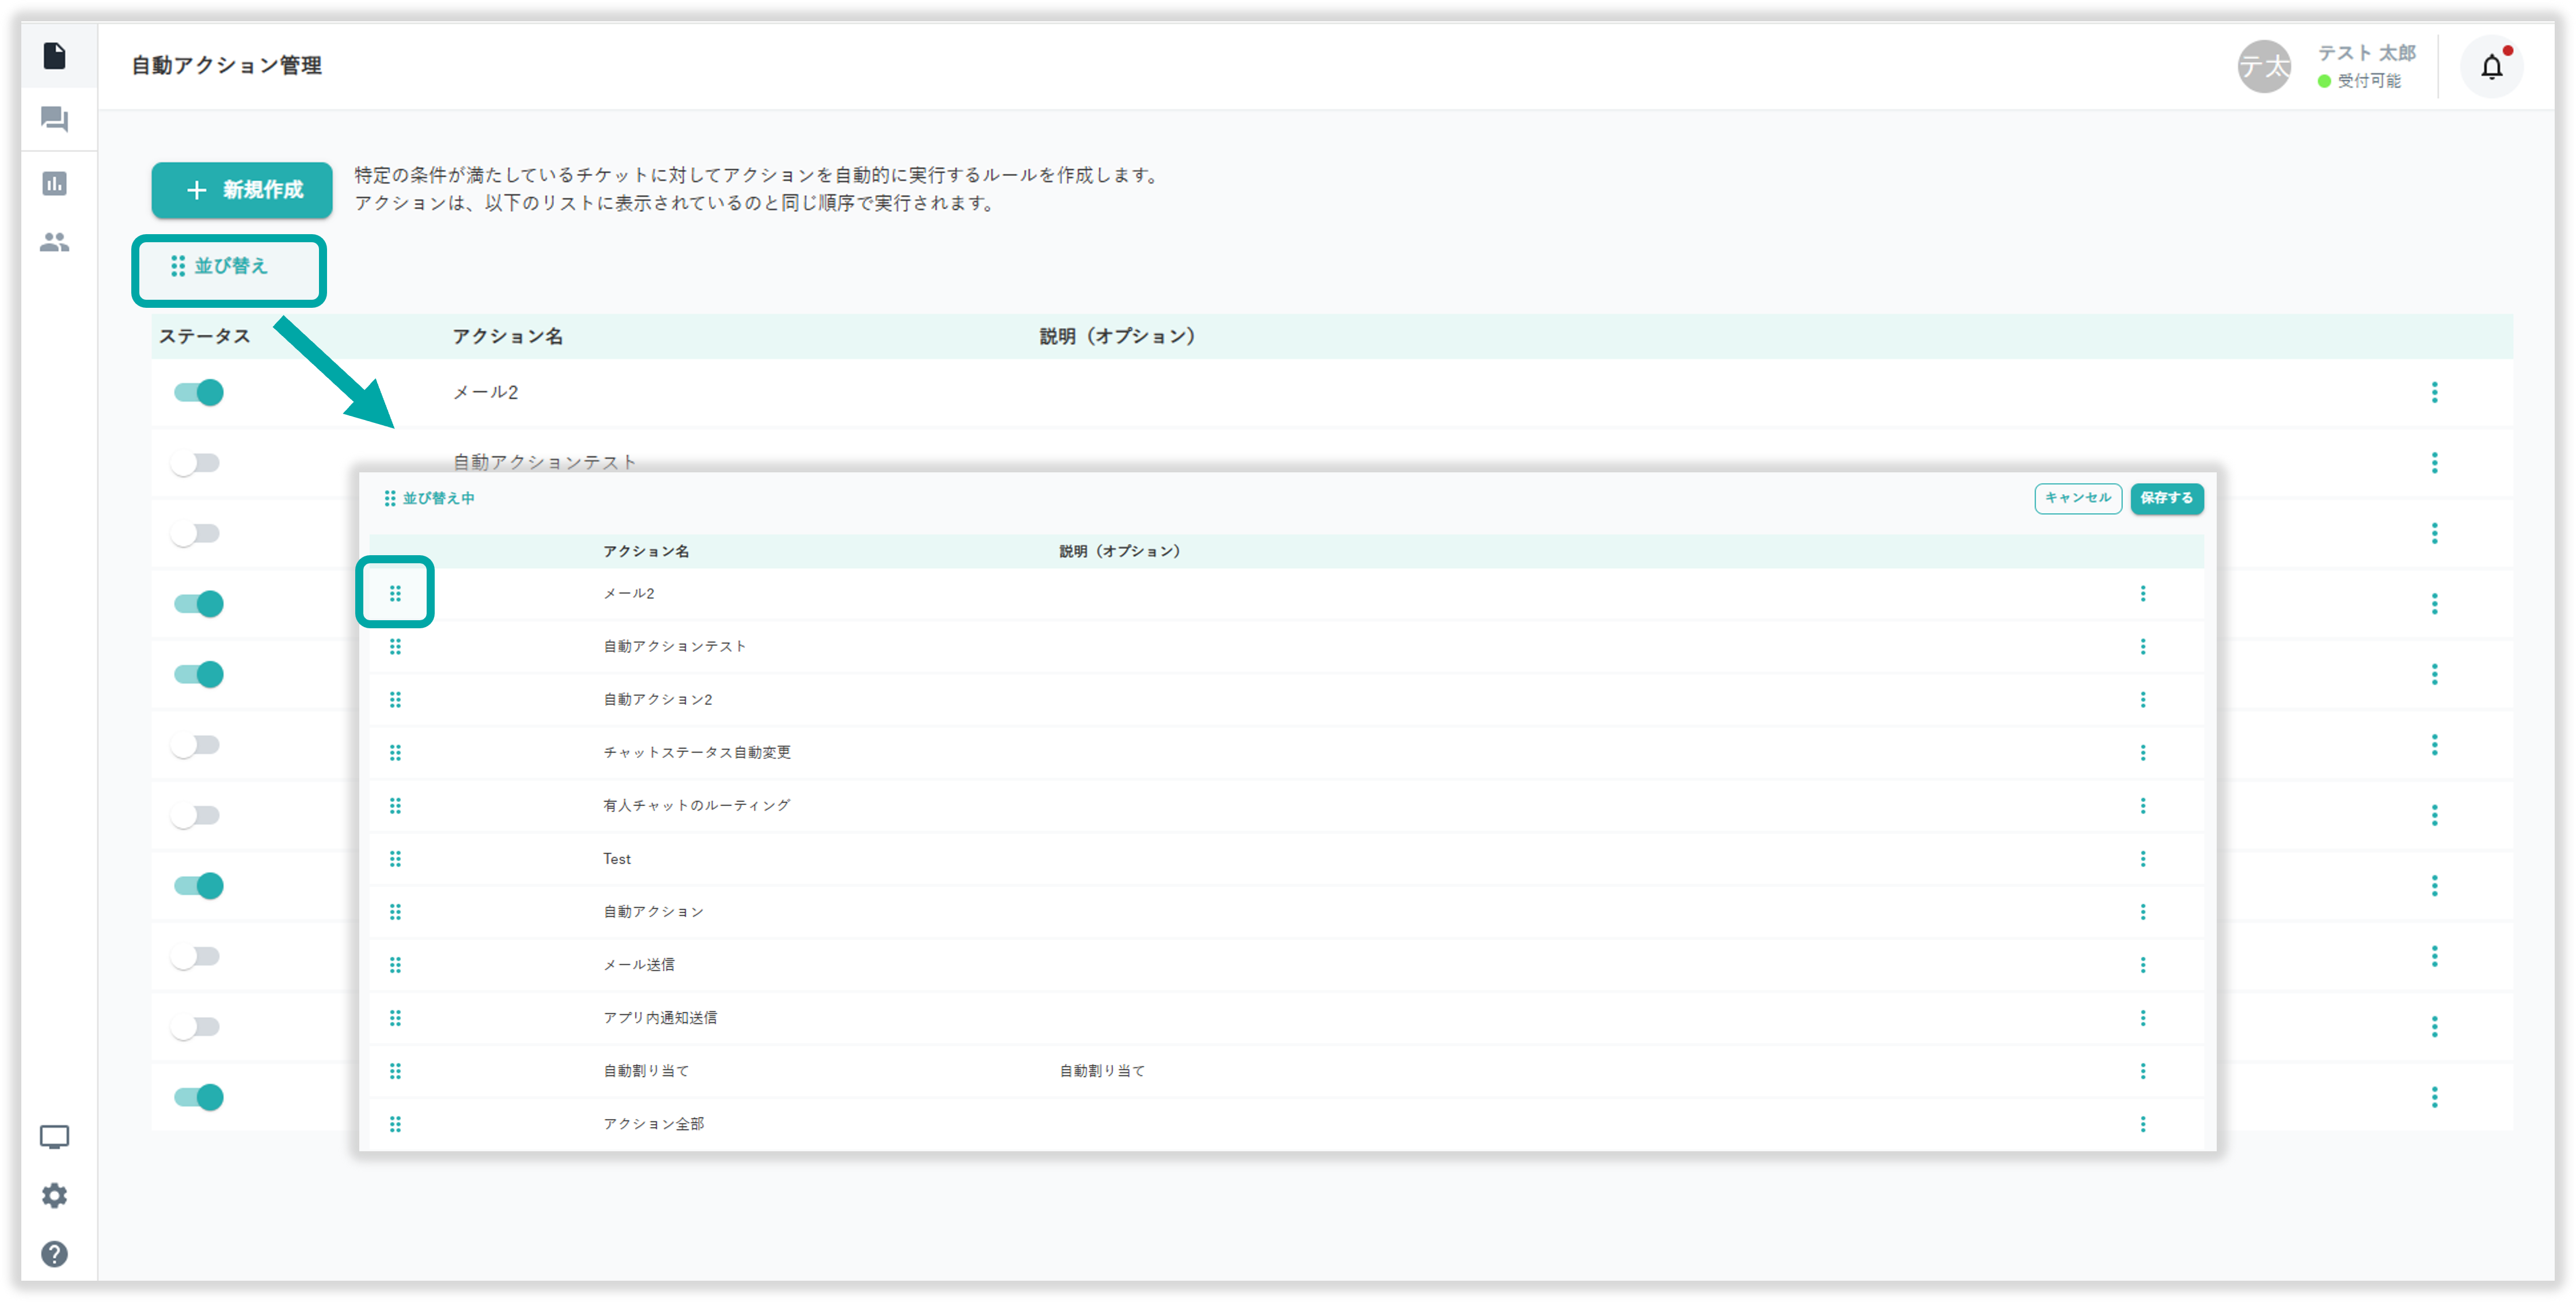Toggle the bottom-most status switch off
The height and width of the screenshot is (1302, 2576).
(x=199, y=1097)
